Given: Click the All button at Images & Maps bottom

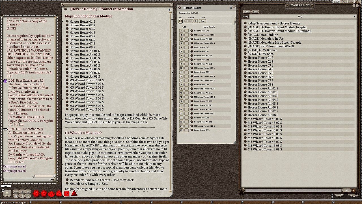Looking at the screenshot, I should click(x=347, y=190).
